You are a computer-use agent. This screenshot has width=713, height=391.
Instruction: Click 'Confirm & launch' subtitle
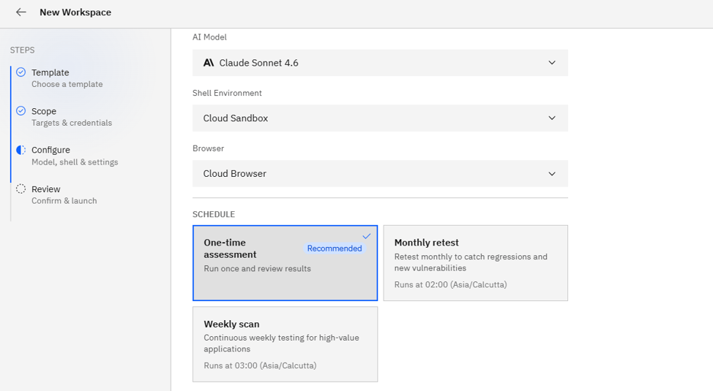(64, 201)
